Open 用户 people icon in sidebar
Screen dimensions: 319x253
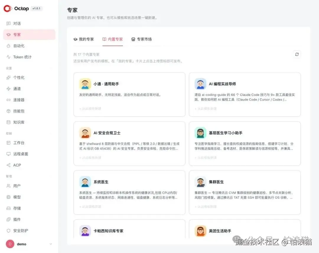[x=8, y=186]
